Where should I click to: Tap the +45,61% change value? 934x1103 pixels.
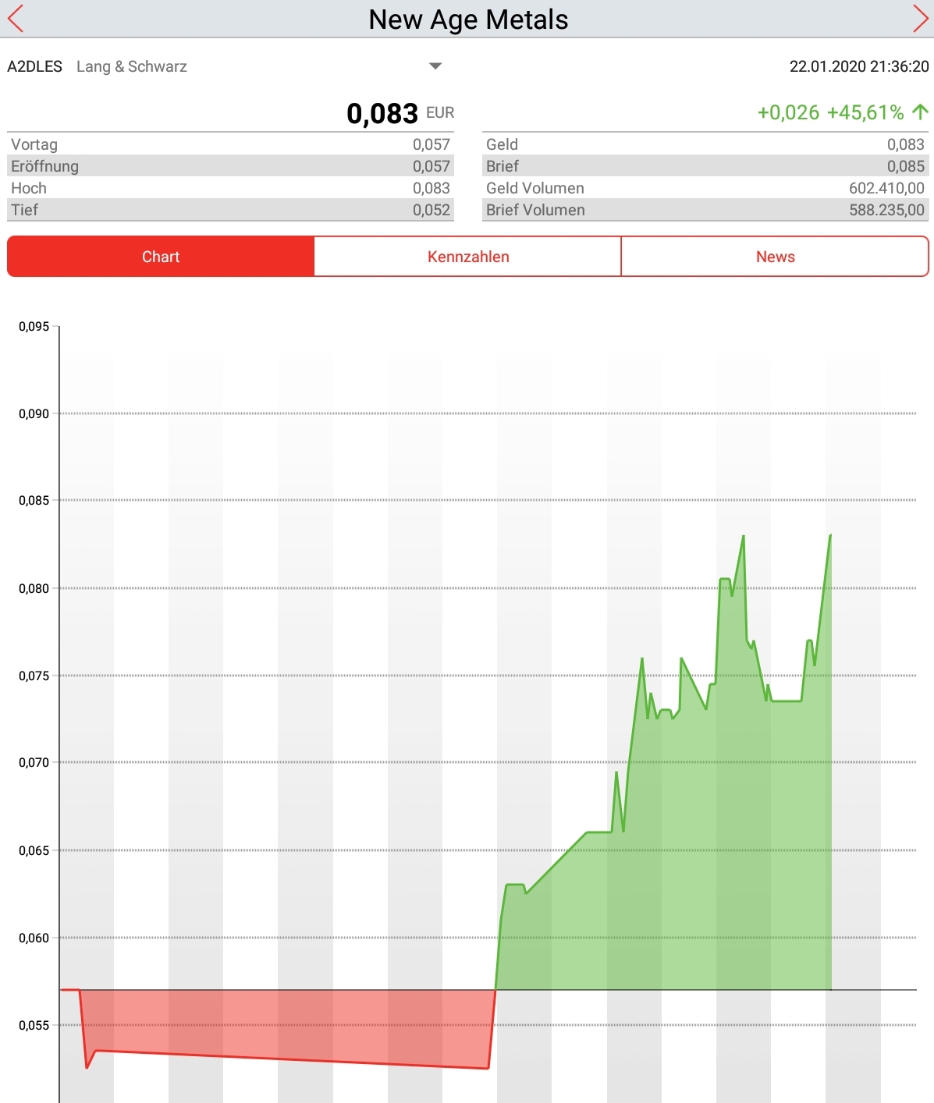tap(865, 112)
